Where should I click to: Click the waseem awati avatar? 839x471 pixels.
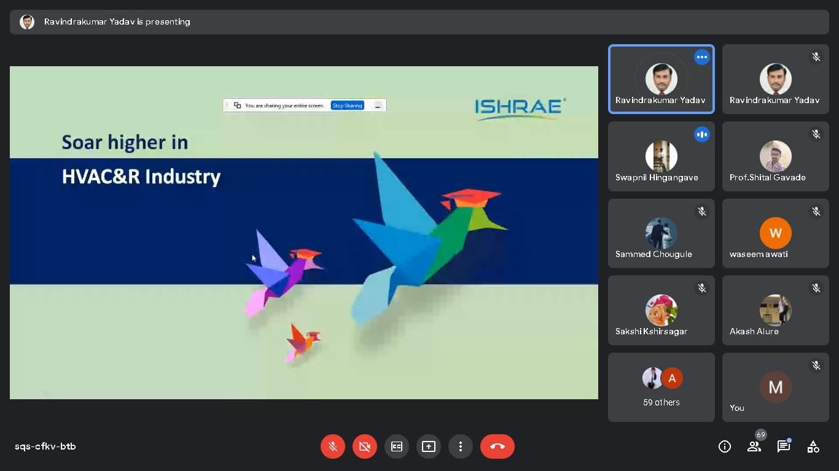point(775,233)
